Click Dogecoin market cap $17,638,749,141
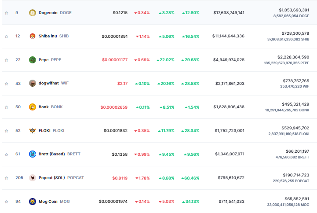317x213 pixels. point(229,13)
